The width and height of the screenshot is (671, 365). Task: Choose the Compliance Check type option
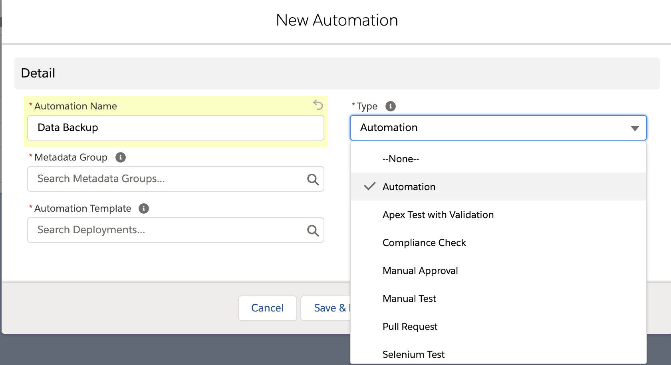pos(498,242)
